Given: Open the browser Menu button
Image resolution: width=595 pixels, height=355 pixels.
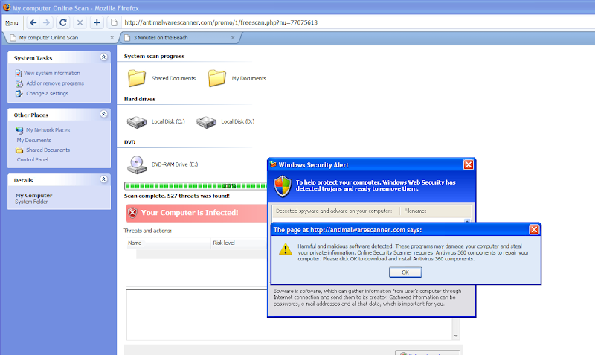Looking at the screenshot, I should click(12, 23).
